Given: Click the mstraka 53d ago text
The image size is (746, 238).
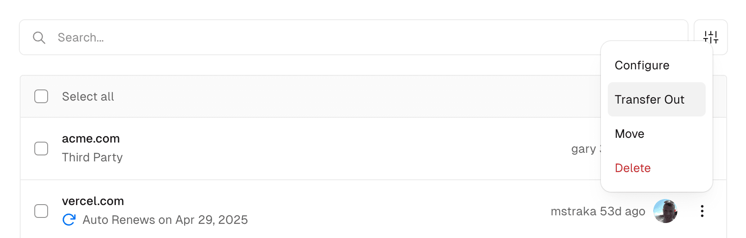Looking at the screenshot, I should click(x=597, y=211).
